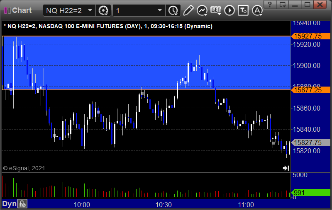Image resolution: width=332 pixels, height=210 pixels.
Task: Click the chart title NQ H22=2 text
Action: (108, 26)
